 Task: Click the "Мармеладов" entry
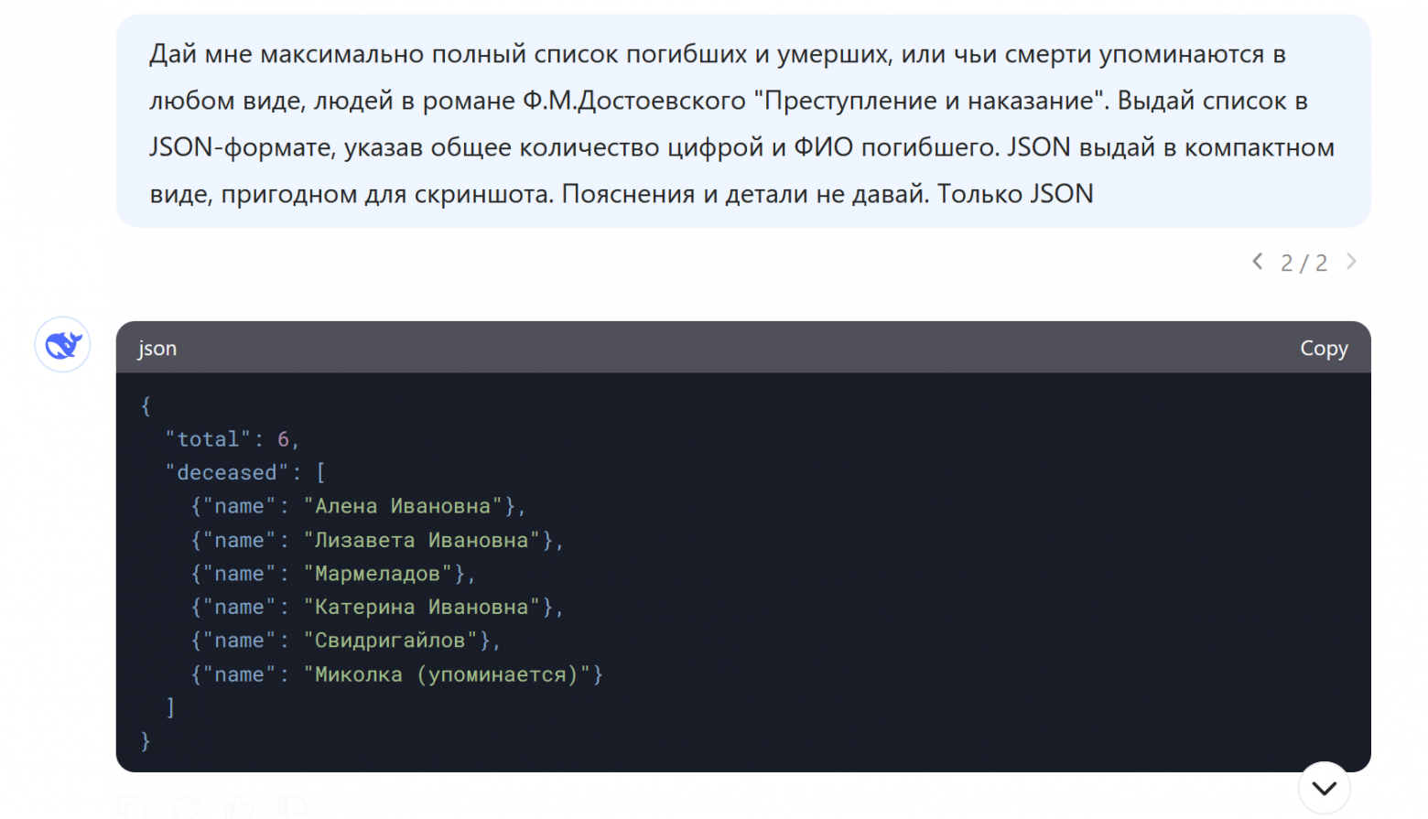[x=377, y=575]
